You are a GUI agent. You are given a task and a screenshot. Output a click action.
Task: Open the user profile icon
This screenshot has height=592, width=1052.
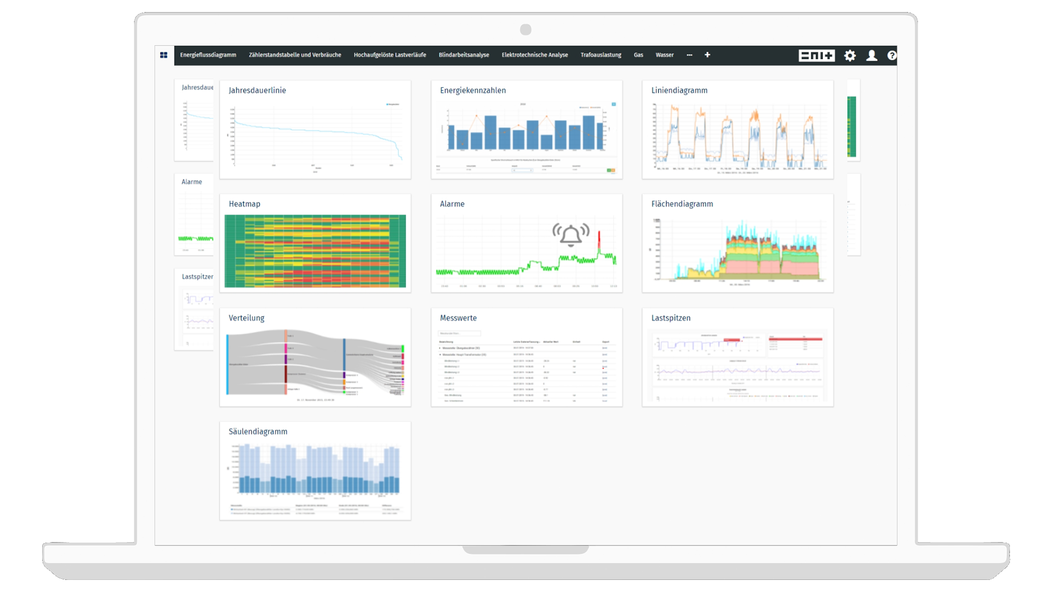point(872,55)
